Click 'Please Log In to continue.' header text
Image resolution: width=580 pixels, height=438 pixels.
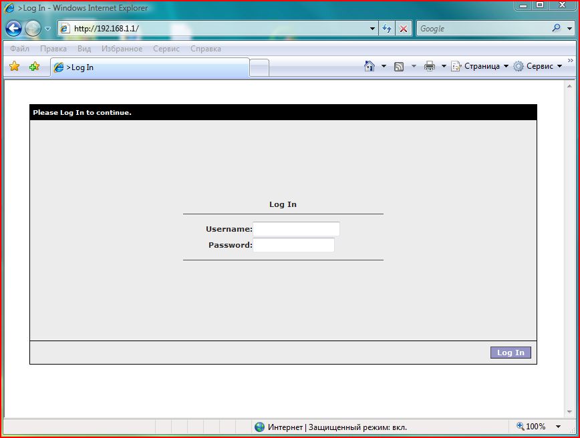click(82, 113)
